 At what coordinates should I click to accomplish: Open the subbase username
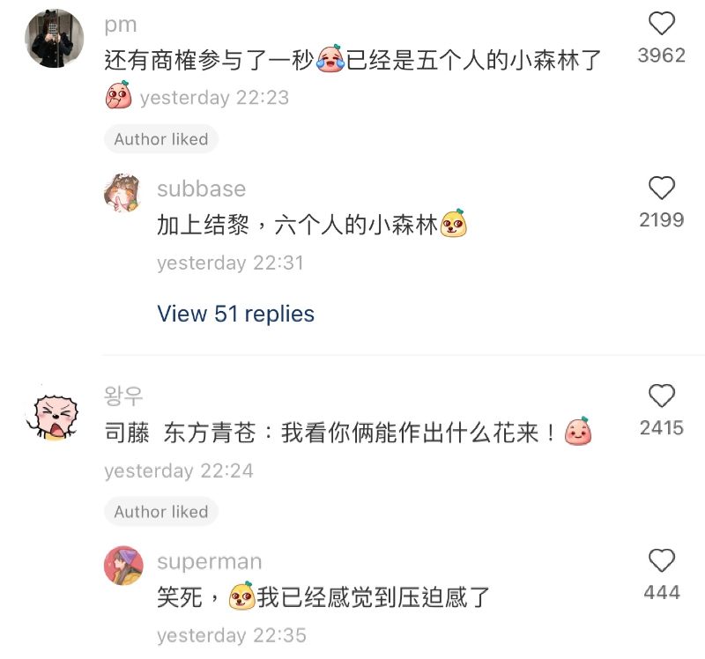click(202, 189)
